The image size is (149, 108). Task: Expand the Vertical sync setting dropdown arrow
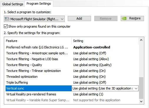click(x=136, y=88)
